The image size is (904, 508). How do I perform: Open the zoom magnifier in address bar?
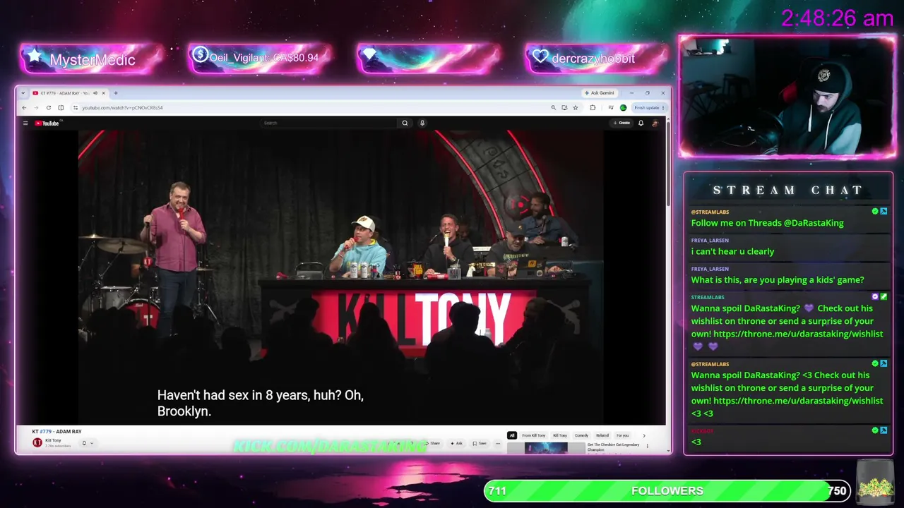click(x=553, y=107)
